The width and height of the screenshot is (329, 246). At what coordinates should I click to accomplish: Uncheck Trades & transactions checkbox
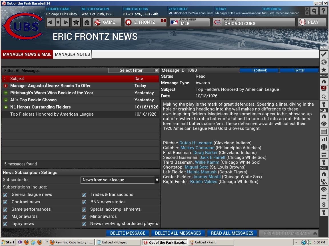(x=84, y=194)
